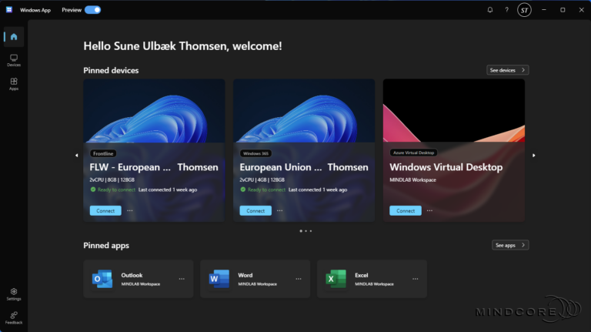The height and width of the screenshot is (332, 591).
Task: Open the Feedback option in sidebar
Action: (14, 317)
